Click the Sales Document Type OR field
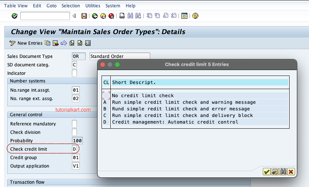Viewport: 309px width, 187px height. click(x=79, y=56)
